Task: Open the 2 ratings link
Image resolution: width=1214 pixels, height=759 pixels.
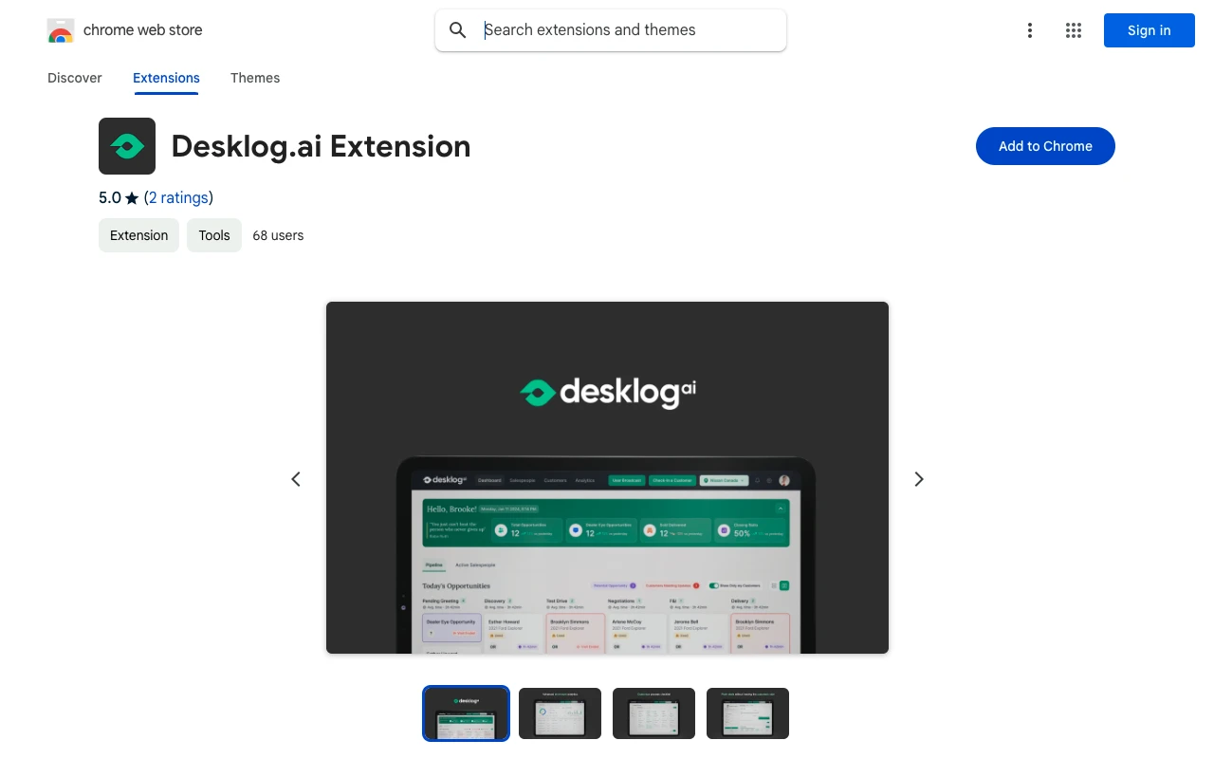Action: 179,197
